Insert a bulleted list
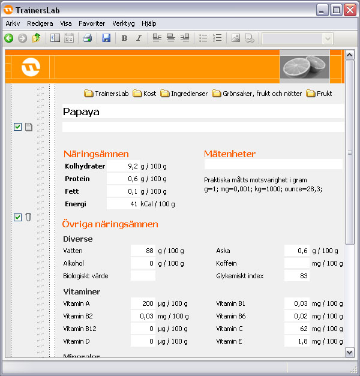360x376 pixels. (203, 38)
